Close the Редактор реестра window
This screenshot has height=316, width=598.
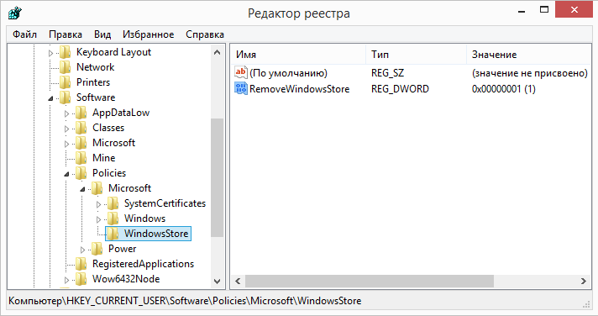(x=574, y=10)
